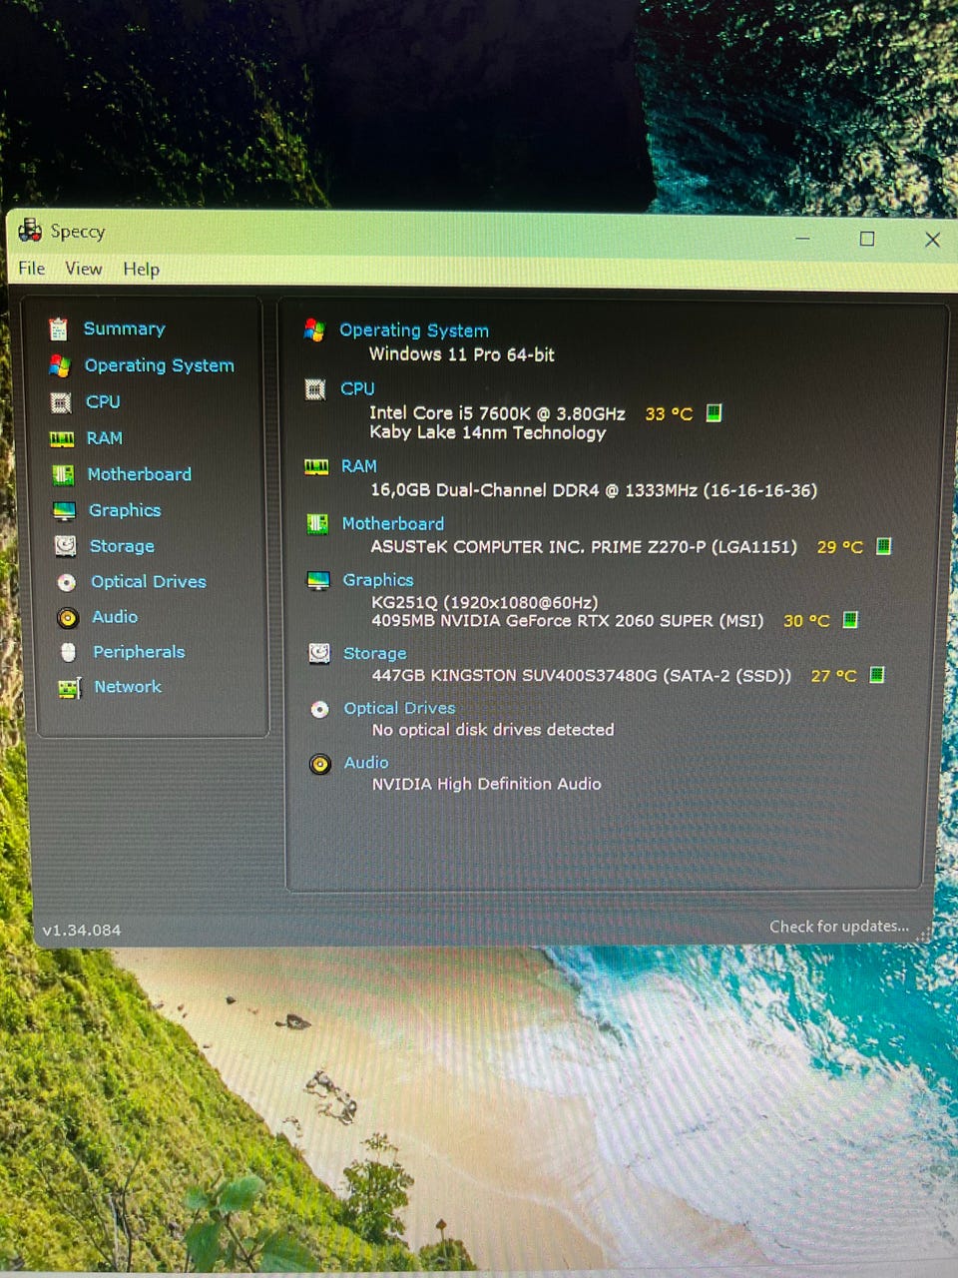Click the ASUSTeK PRIME Z270-P text

(x=584, y=547)
